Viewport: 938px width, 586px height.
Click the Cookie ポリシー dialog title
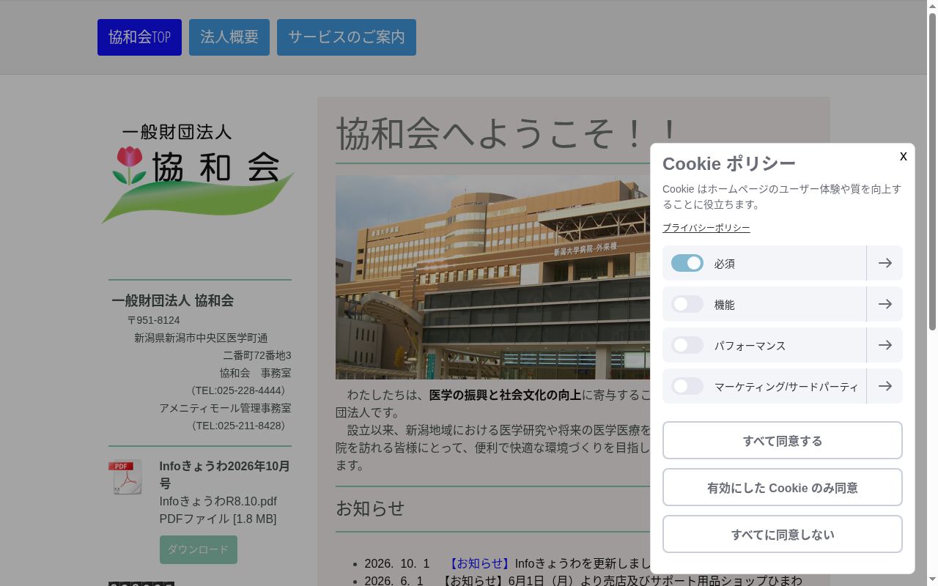tap(729, 163)
